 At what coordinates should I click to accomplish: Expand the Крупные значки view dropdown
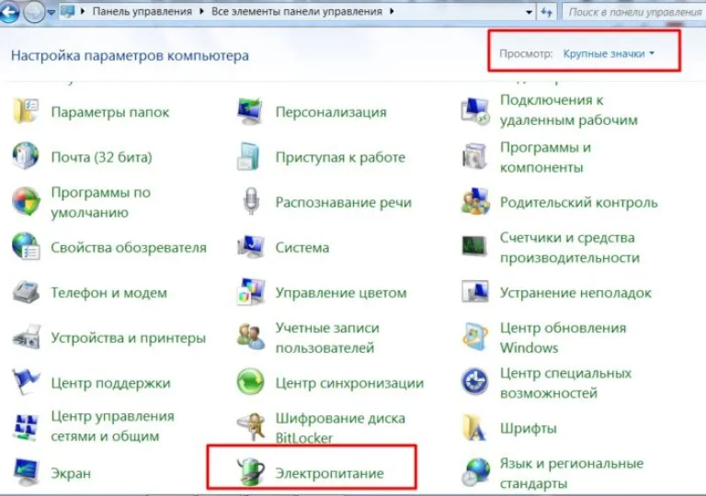tap(609, 53)
